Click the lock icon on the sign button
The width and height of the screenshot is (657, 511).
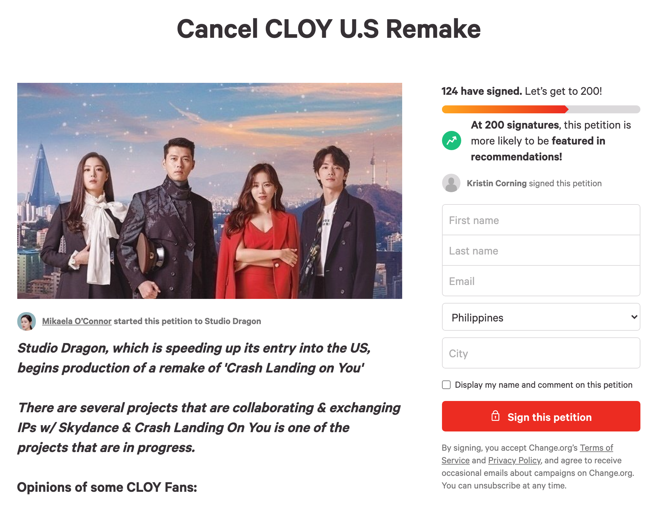click(x=495, y=416)
